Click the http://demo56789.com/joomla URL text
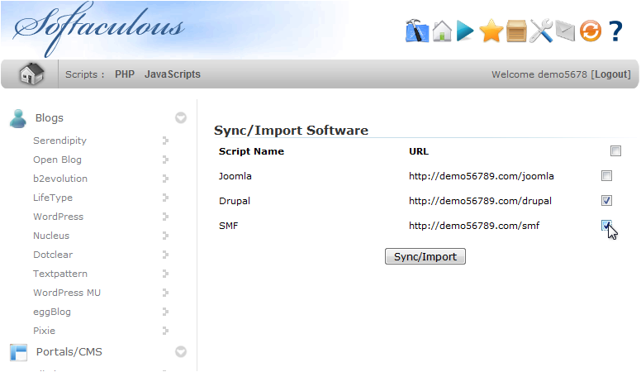The width and height of the screenshot is (641, 372). pyautogui.click(x=481, y=176)
